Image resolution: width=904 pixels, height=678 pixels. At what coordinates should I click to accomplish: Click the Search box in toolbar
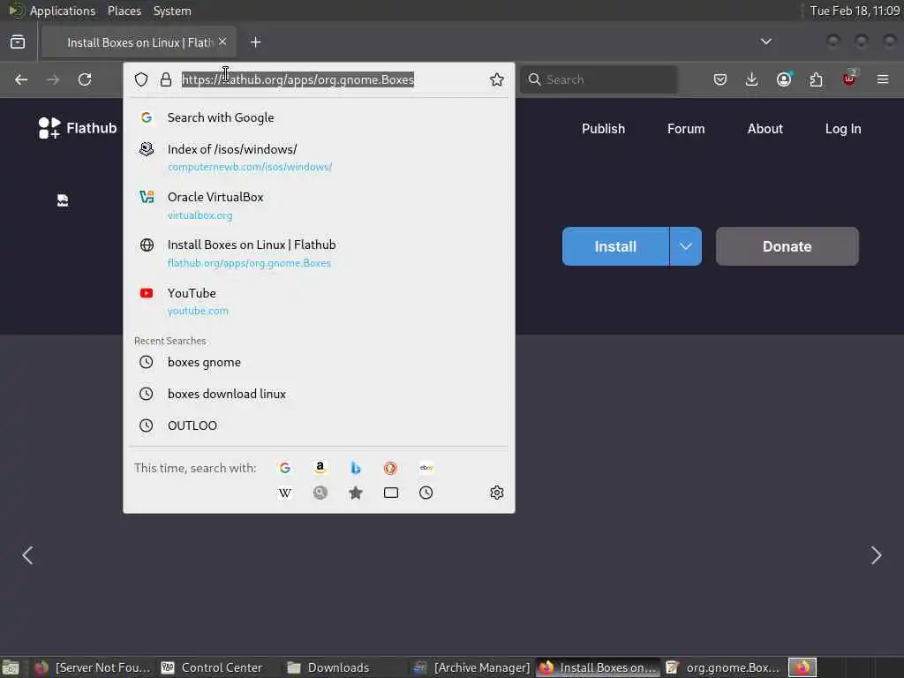(x=599, y=79)
